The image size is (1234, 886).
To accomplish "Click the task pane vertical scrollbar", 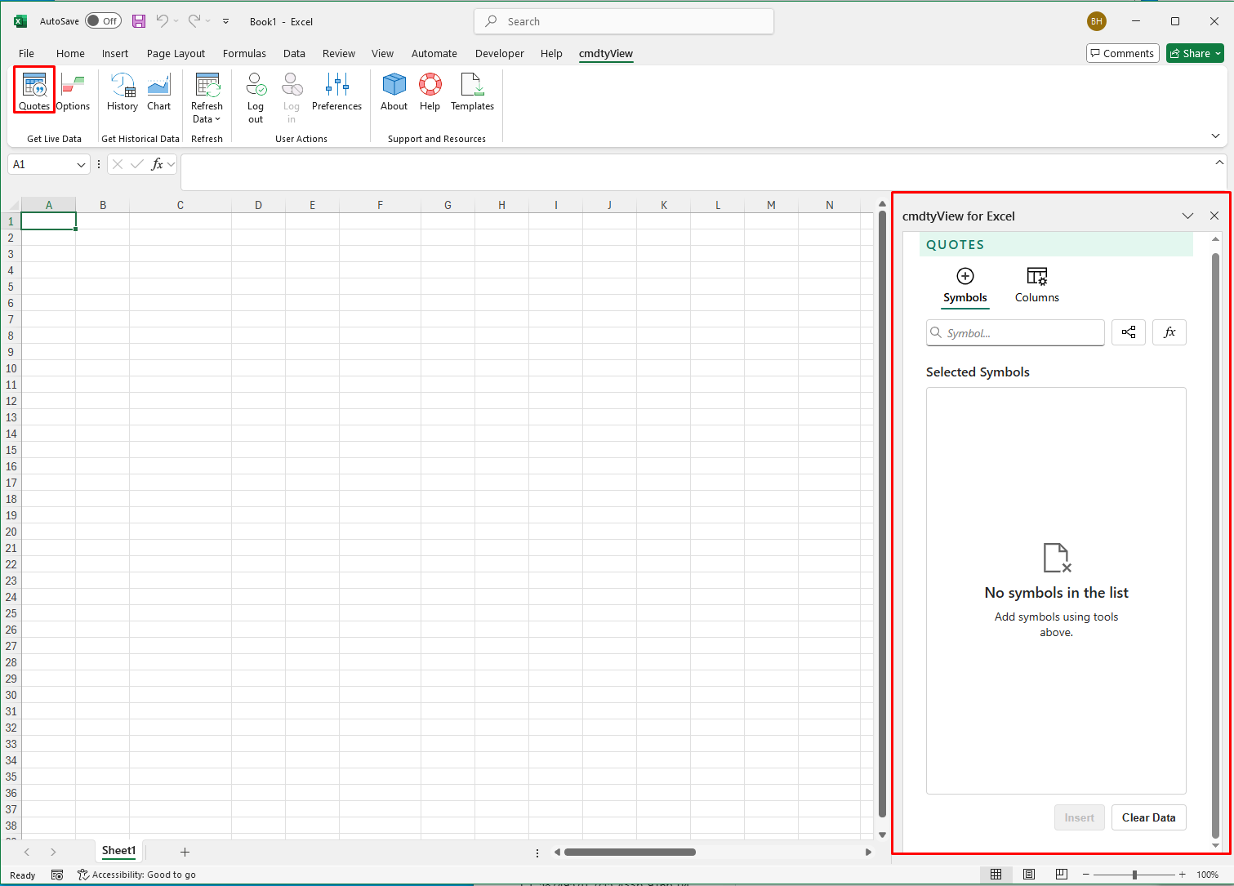I will coord(1215,545).
